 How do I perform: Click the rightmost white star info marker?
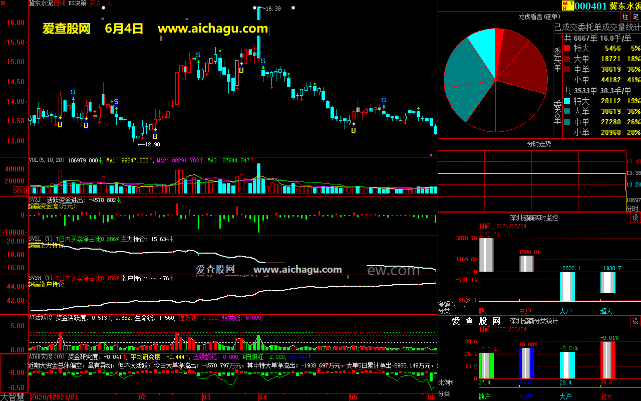click(x=293, y=8)
